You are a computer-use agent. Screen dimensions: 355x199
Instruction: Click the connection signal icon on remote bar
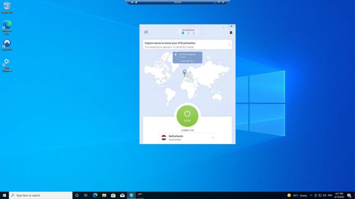(x=136, y=2)
